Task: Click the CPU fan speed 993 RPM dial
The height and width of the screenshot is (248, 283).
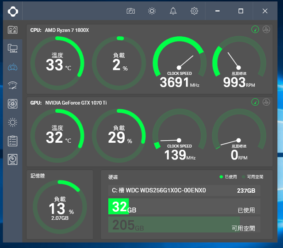Action: (x=239, y=62)
